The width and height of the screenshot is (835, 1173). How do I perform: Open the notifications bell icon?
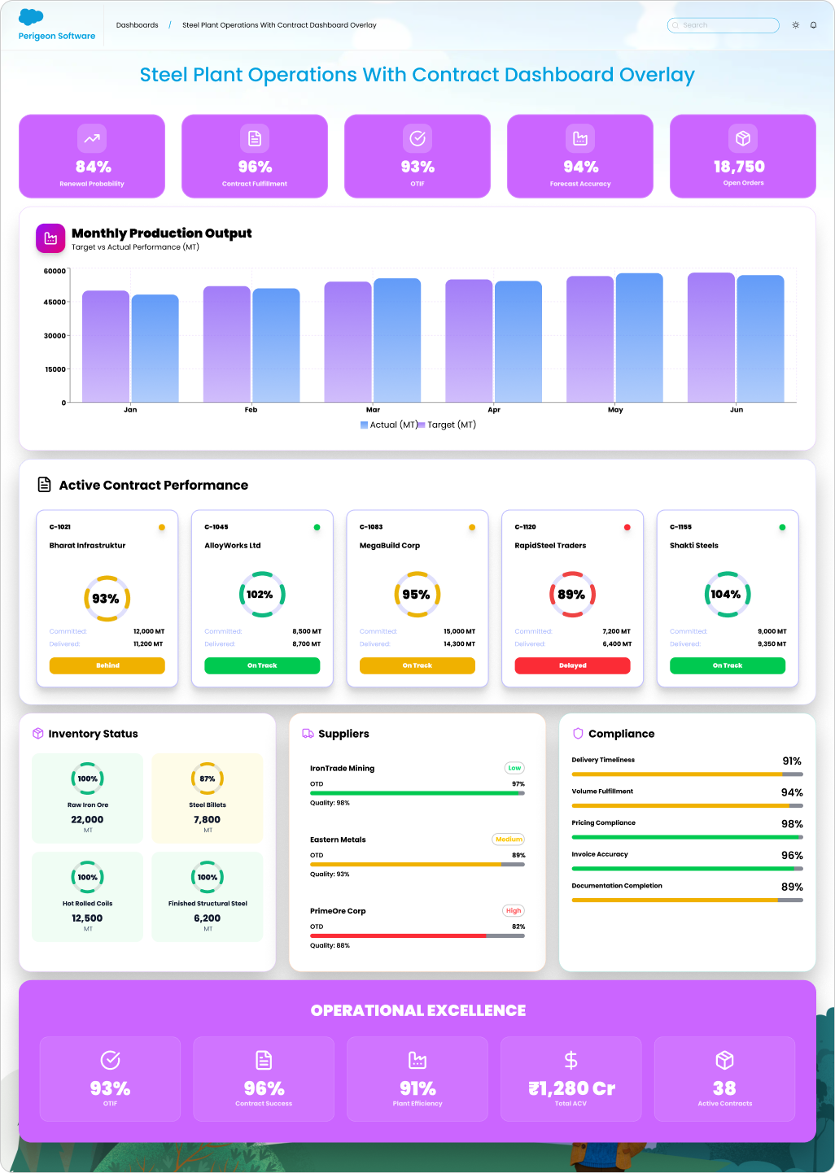pos(813,25)
